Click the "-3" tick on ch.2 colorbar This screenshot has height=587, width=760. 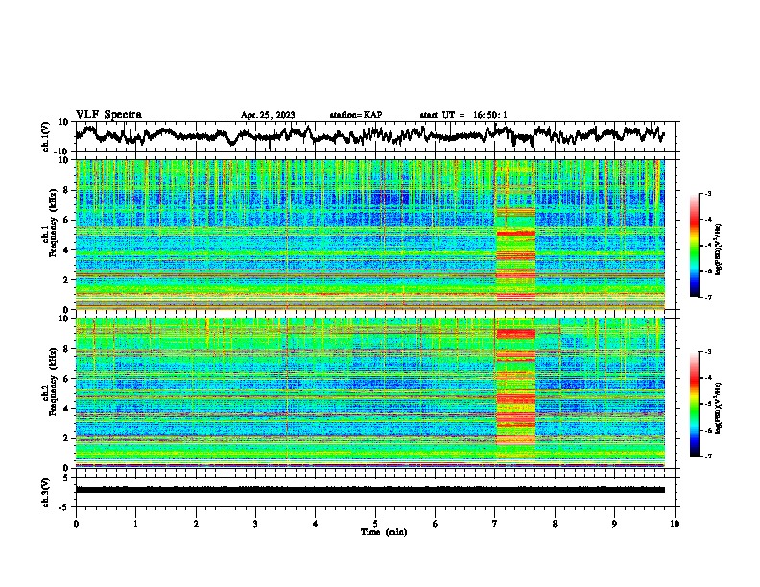pos(708,352)
